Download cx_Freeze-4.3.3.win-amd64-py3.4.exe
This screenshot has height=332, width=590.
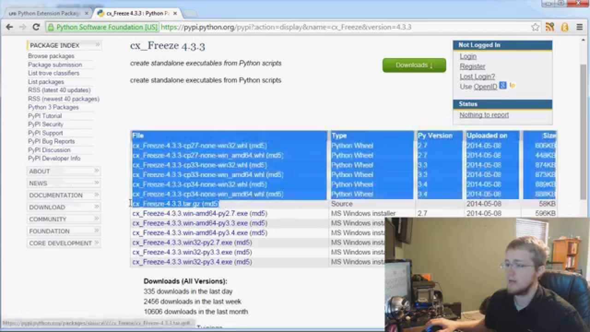pos(190,233)
